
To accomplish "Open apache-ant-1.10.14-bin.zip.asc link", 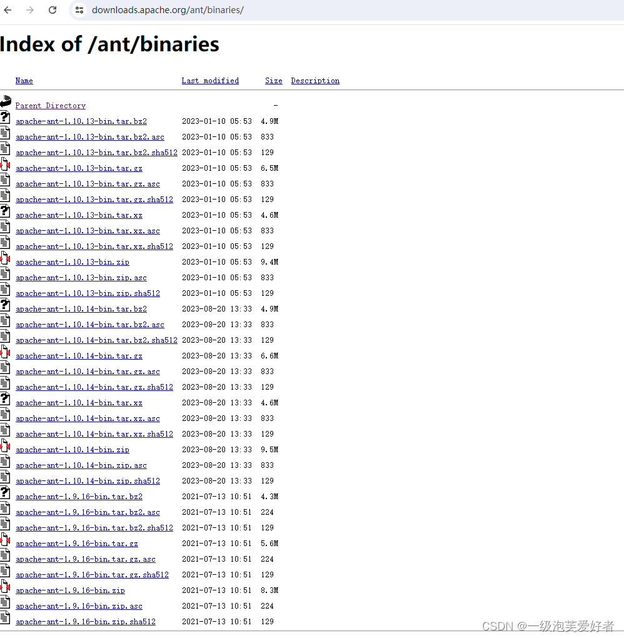I will pyautogui.click(x=81, y=465).
